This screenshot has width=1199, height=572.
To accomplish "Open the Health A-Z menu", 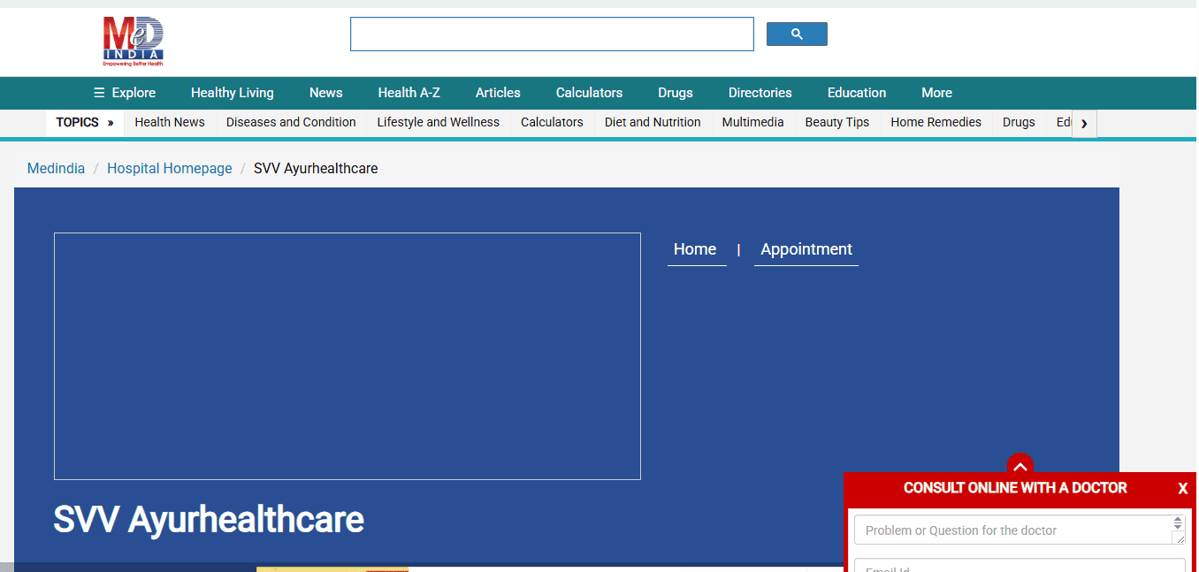I will pos(409,93).
